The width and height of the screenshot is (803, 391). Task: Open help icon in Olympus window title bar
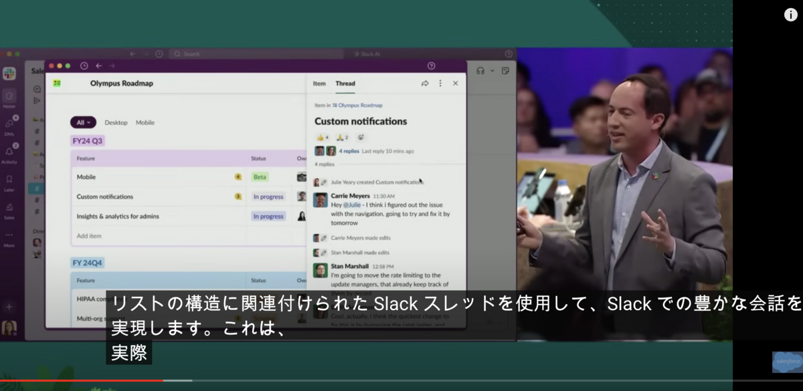431,66
